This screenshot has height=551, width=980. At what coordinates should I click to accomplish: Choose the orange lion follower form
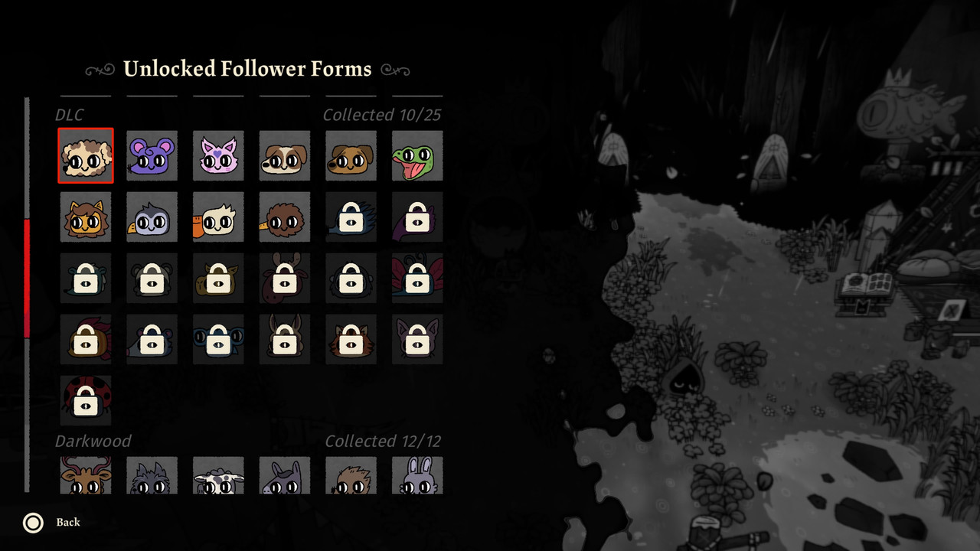click(86, 217)
